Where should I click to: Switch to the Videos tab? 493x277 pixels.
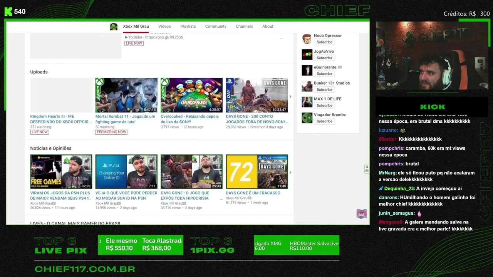tap(164, 27)
